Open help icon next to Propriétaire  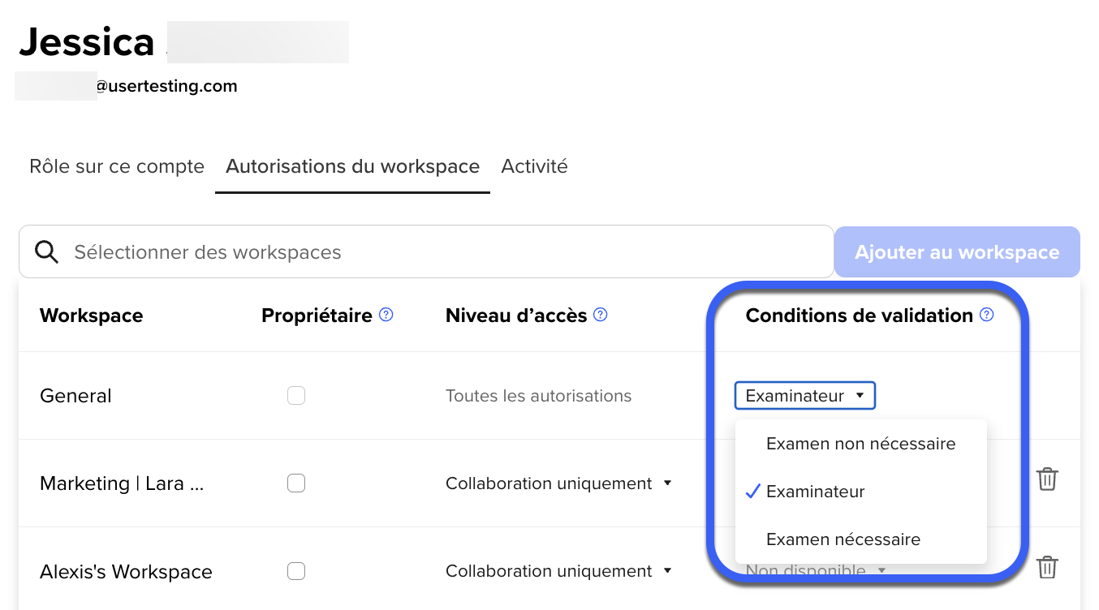tap(386, 315)
